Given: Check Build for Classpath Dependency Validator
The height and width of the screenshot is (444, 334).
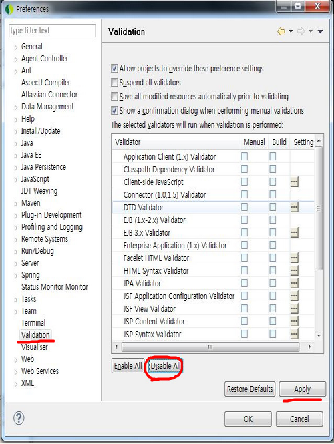Looking at the screenshot, I should pos(273,169).
